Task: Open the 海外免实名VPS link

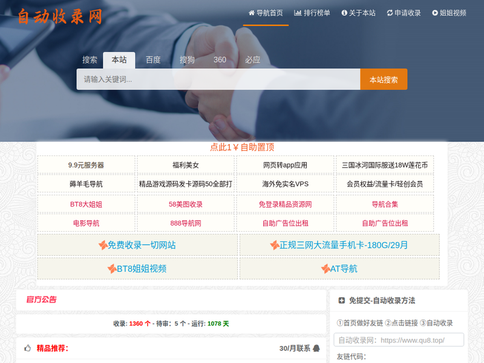Action: tap(285, 184)
